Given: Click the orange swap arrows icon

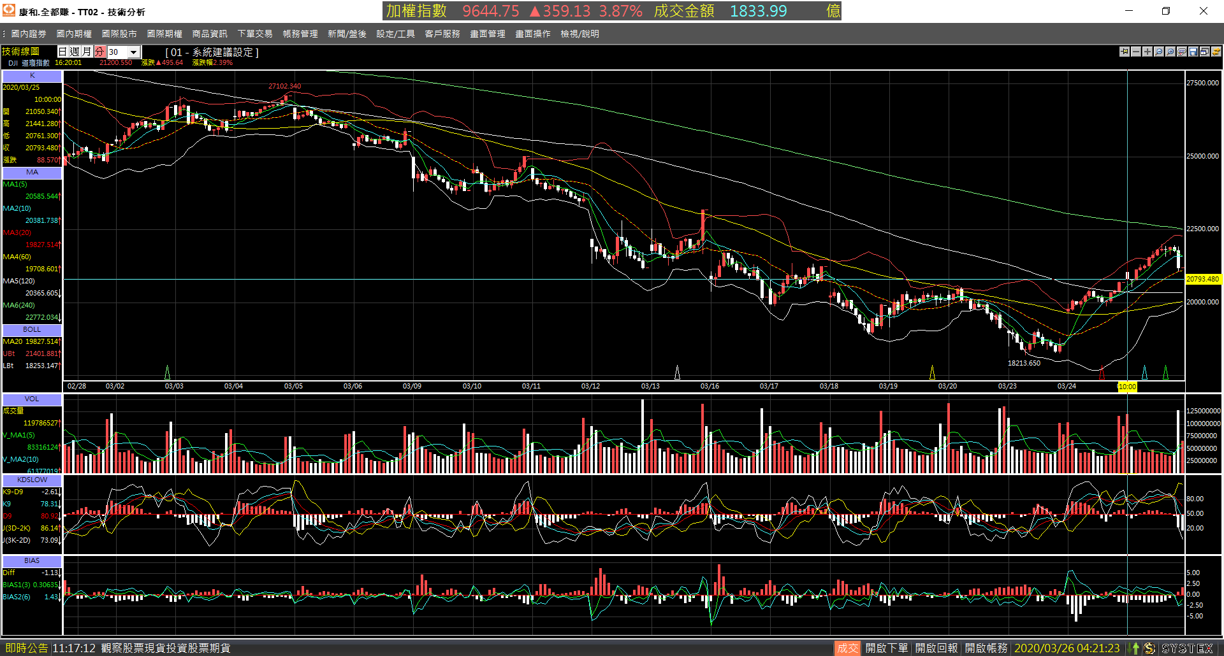Looking at the screenshot, I should tap(1216, 52).
